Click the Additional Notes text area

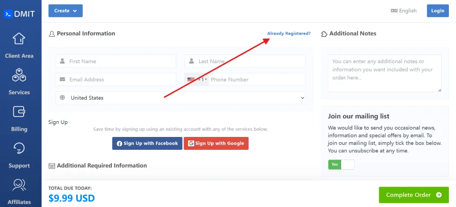coord(384,73)
